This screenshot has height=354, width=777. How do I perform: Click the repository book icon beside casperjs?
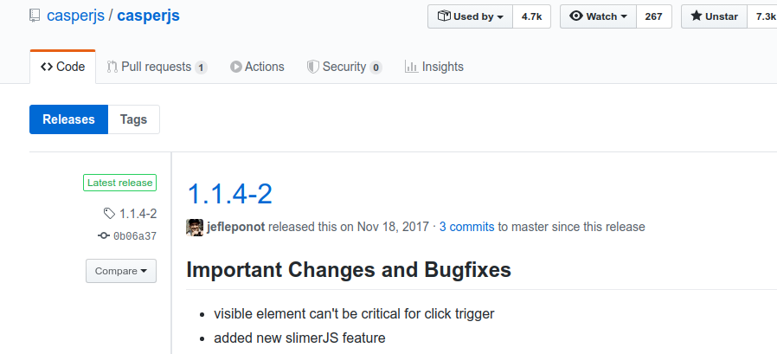(x=35, y=16)
